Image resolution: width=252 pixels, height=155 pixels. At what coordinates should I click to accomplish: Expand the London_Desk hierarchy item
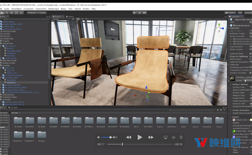[1, 58]
